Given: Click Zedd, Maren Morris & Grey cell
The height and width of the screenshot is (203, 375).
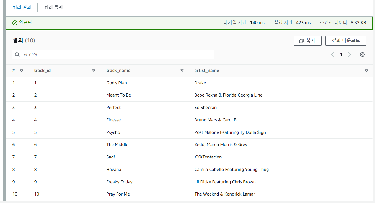Looking at the screenshot, I should click(221, 145).
